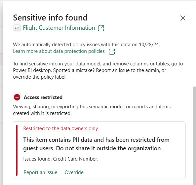Click the bold PII data restriction message
The height and width of the screenshot is (185, 196).
coord(97,144)
